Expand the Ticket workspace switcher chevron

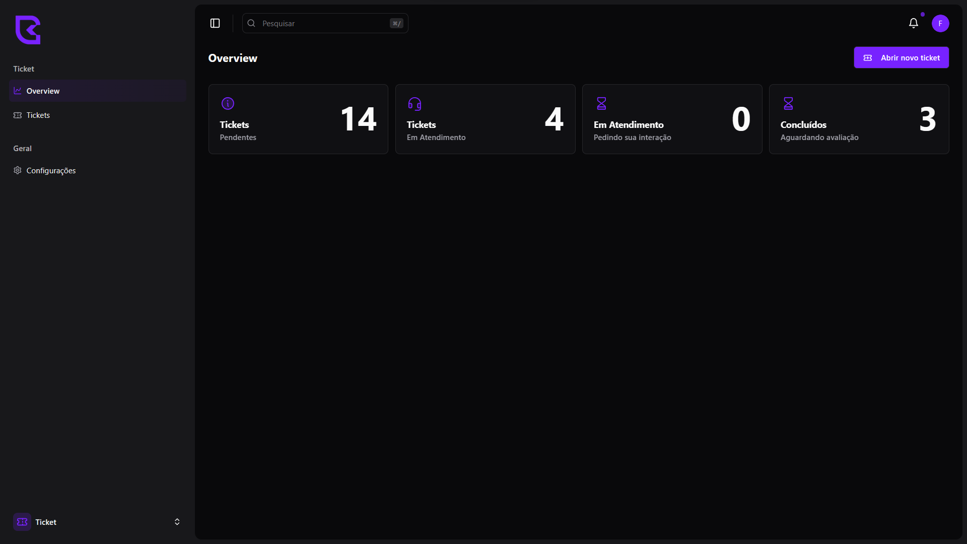(177, 522)
